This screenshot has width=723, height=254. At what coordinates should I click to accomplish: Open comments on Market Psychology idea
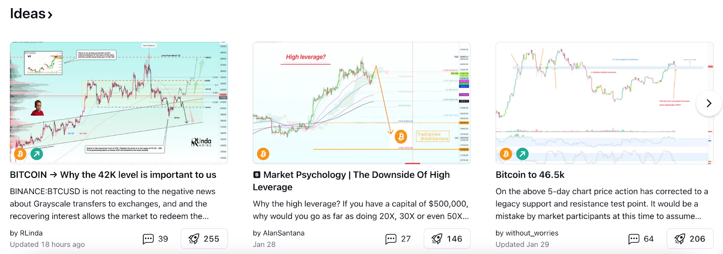tap(398, 239)
